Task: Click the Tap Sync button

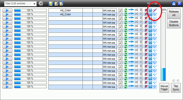Action: pos(176,88)
